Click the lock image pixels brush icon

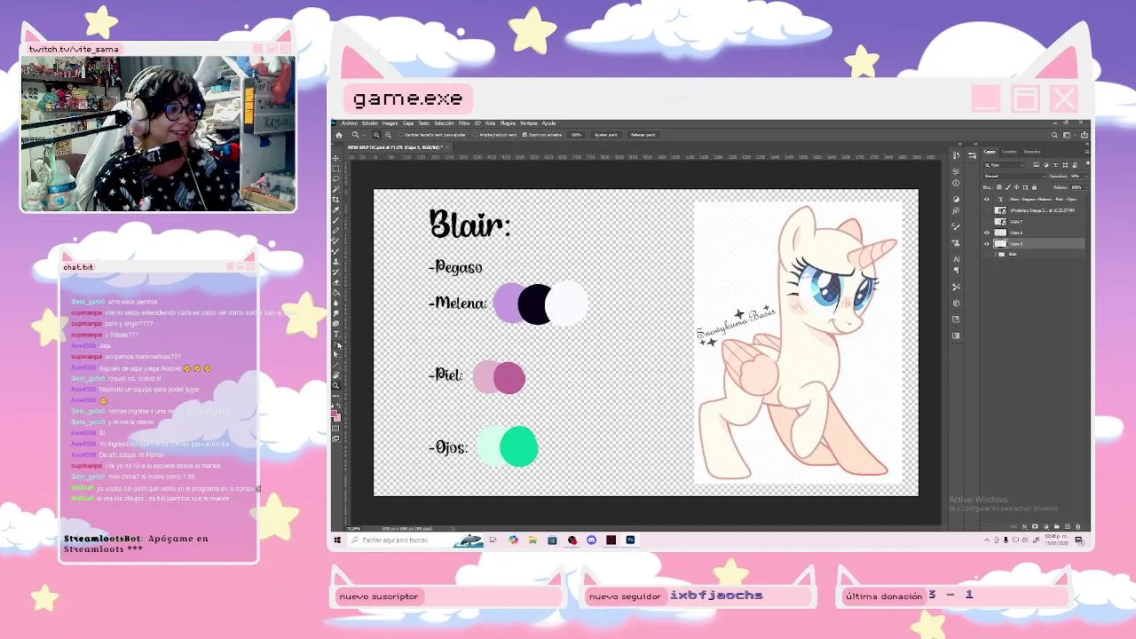point(1008,187)
